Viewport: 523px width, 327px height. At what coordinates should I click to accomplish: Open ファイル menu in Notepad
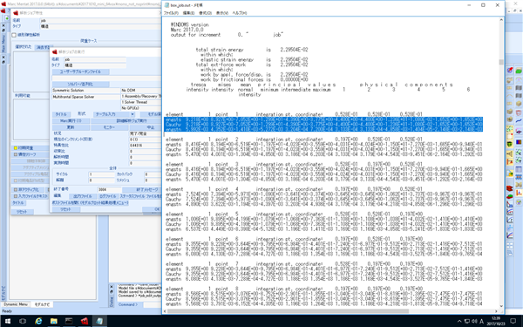tap(171, 13)
